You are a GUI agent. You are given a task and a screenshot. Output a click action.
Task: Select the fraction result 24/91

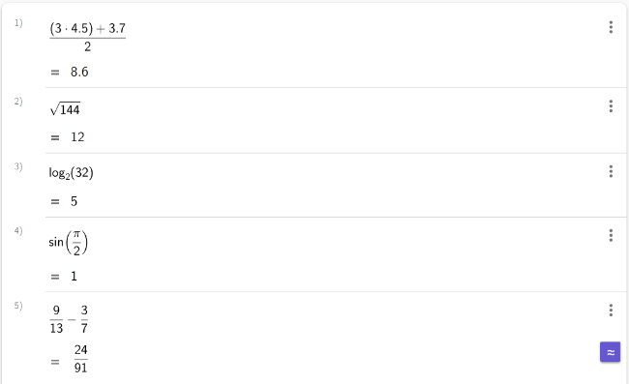coord(80,358)
